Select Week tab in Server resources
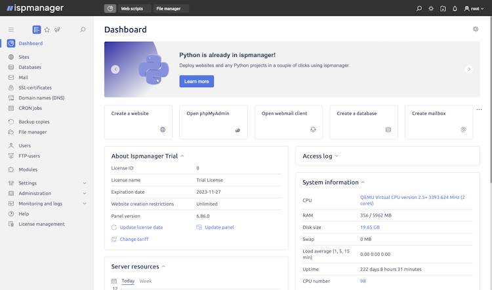Viewport: 492px width, 290px height. [146, 281]
